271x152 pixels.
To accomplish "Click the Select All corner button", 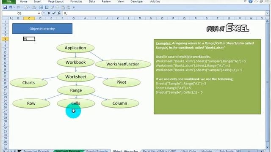I will 6,18.
